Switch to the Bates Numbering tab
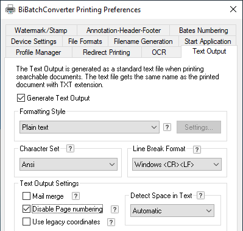Image resolution: width=243 pixels, height=231 pixels. pyautogui.click(x=203, y=30)
